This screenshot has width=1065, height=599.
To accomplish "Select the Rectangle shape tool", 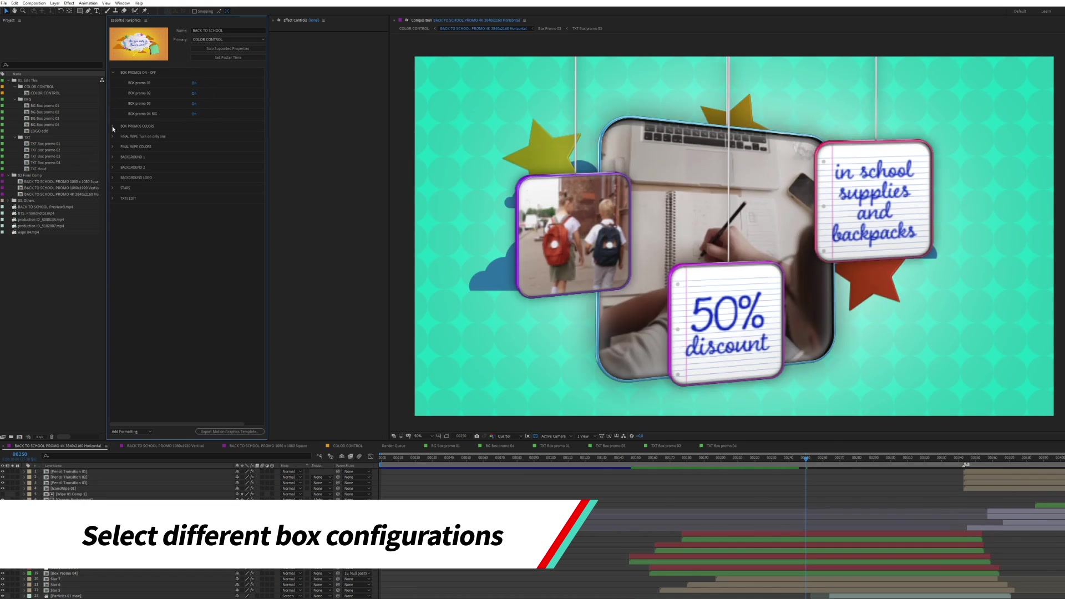I will 80,11.
